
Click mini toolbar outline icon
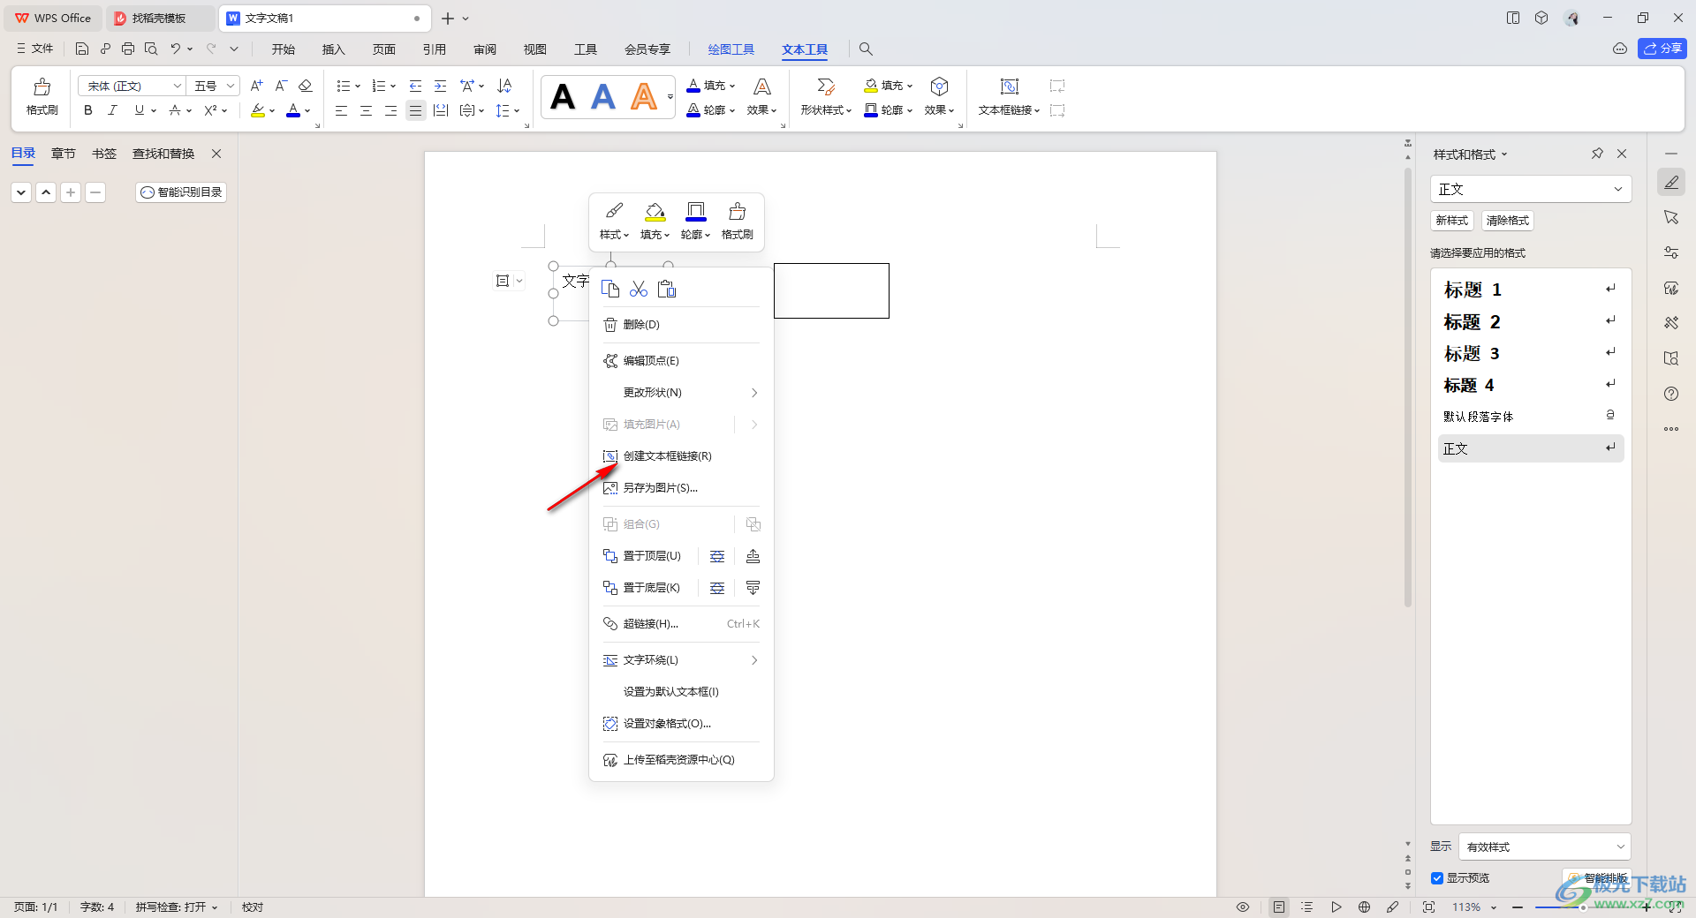pos(696,211)
